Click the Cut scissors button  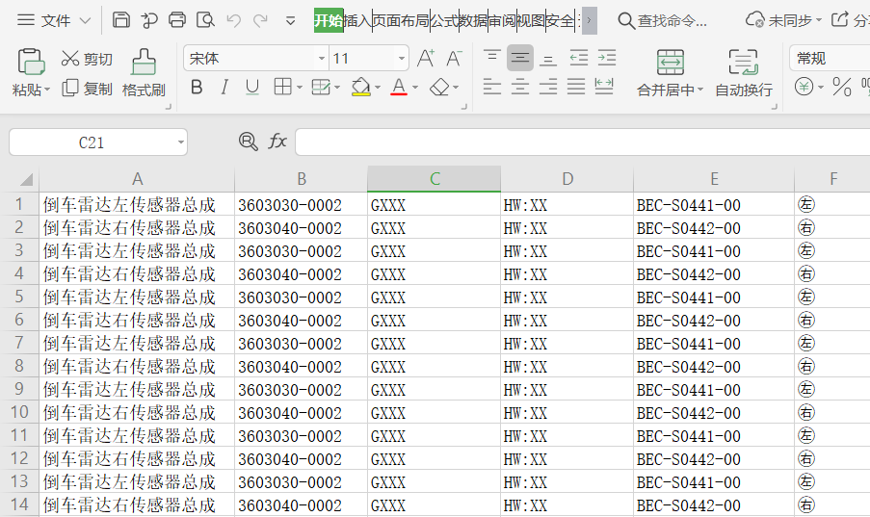click(86, 59)
